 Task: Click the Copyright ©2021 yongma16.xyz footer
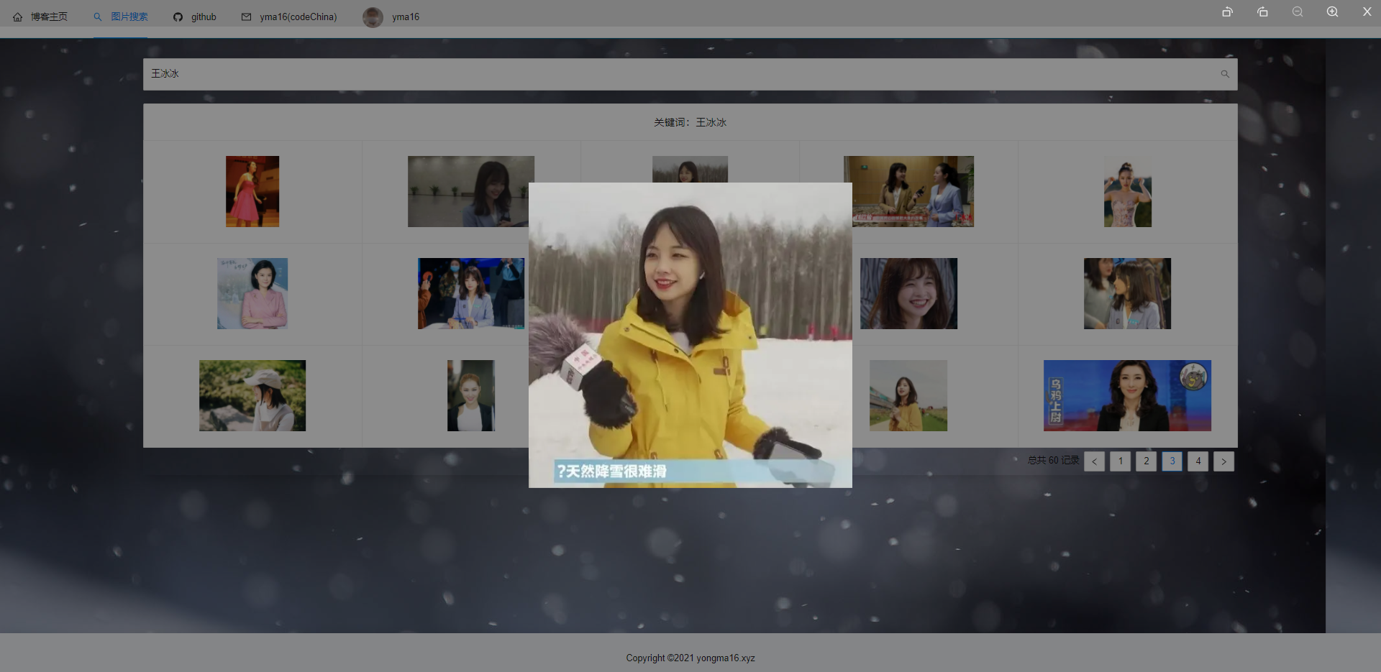tap(690, 658)
